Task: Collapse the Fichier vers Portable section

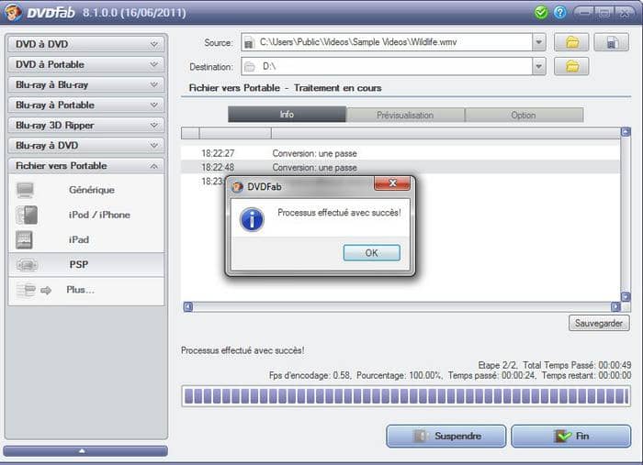Action: click(86, 166)
